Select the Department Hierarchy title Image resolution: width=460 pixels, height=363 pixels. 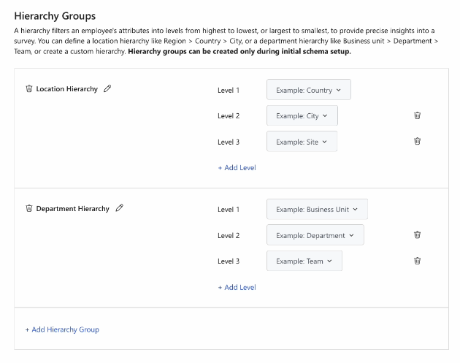pyautogui.click(x=73, y=209)
